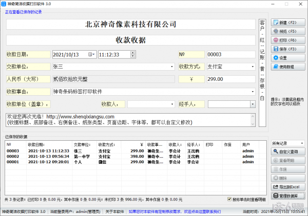The height and width of the screenshot is (216, 308).
Task: Click the 查看明细 view details button
Action: click(288, 160)
